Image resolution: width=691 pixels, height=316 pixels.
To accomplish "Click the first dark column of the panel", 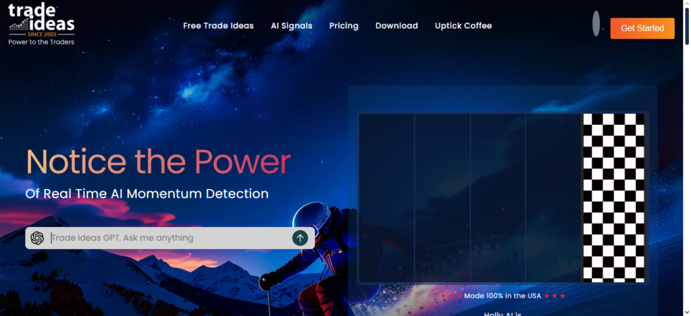I will click(x=386, y=197).
